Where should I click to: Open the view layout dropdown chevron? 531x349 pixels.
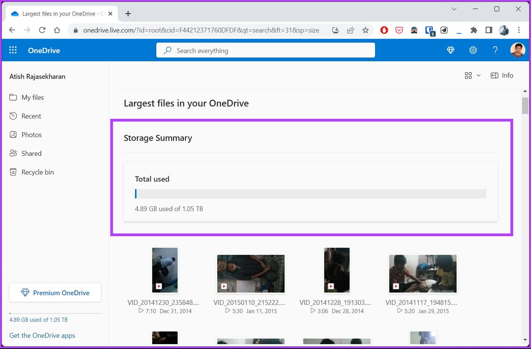[x=479, y=75]
